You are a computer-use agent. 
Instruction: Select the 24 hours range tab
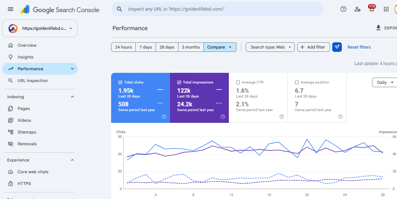point(123,47)
